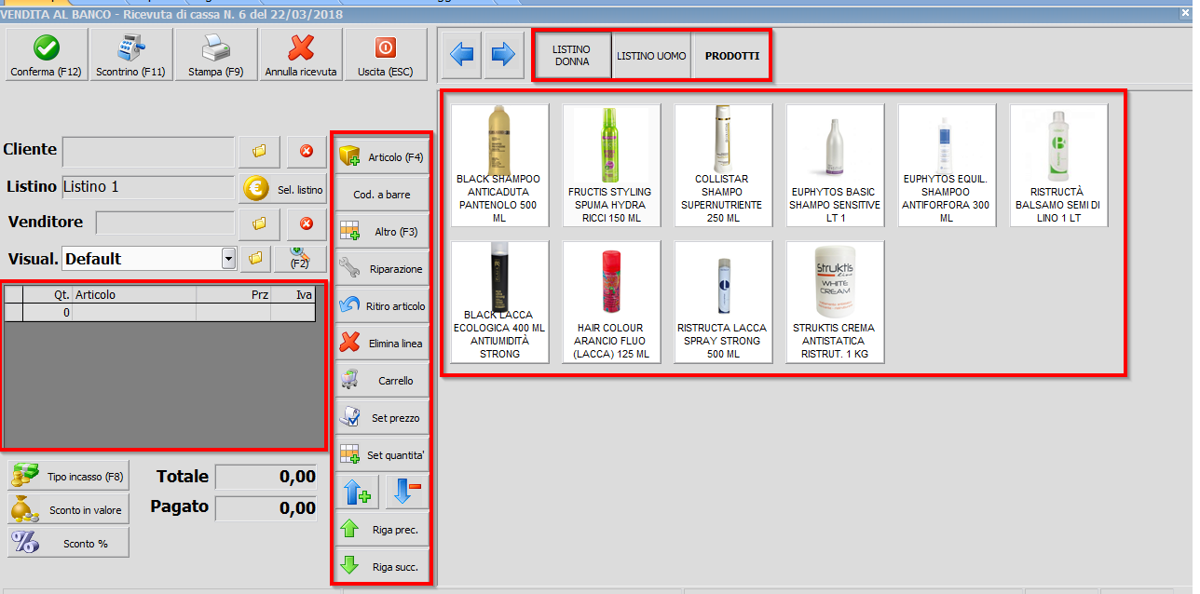
Task: Select Black Shampoo Anticaduta Pantenolo product
Action: [499, 165]
